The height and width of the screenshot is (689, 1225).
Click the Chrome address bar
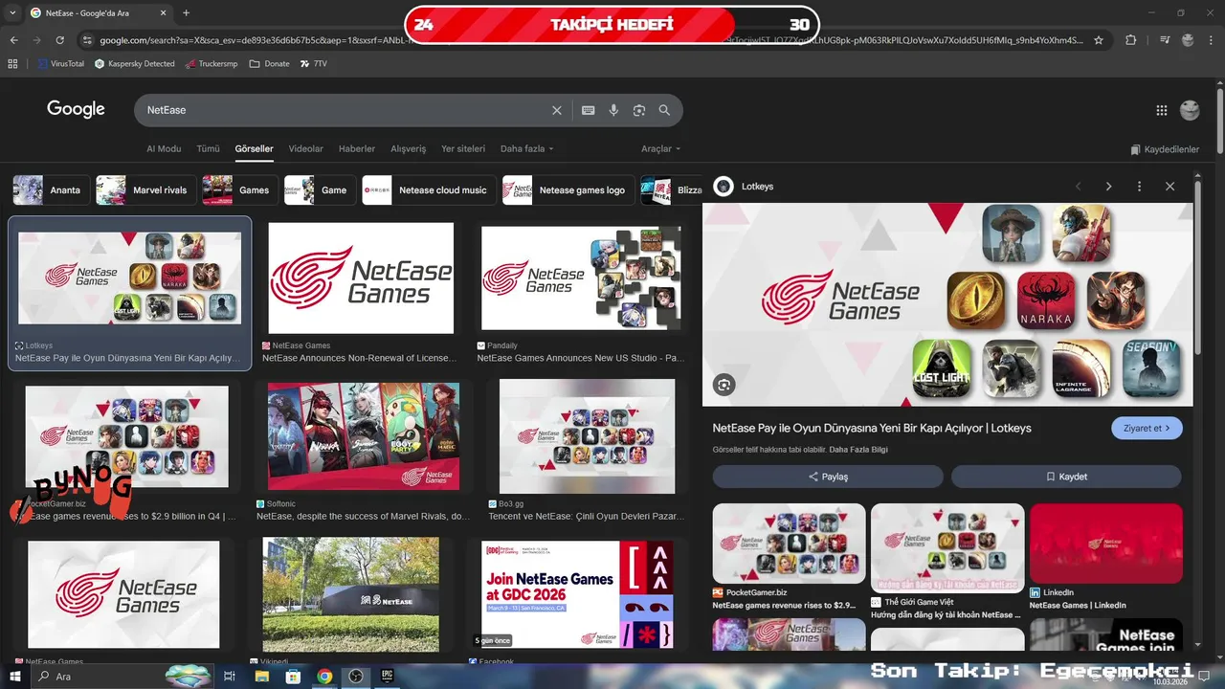[591, 40]
